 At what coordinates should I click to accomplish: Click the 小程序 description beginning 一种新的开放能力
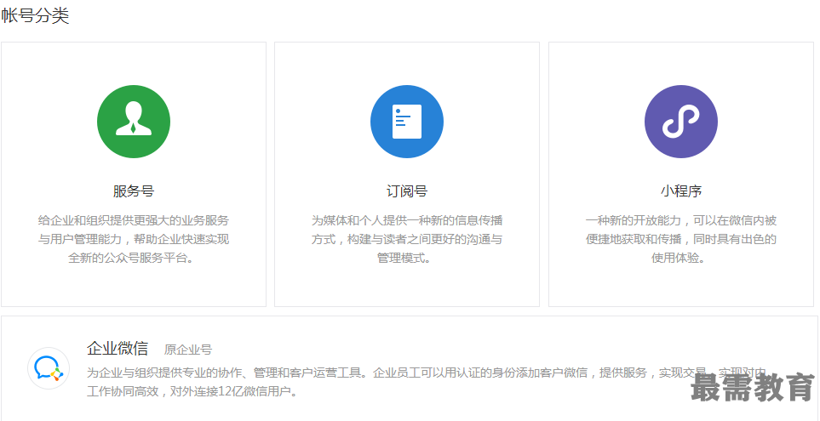coord(681,239)
